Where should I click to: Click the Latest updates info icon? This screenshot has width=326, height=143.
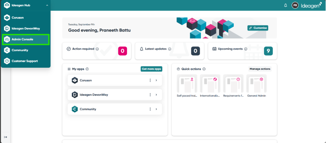click(169, 49)
